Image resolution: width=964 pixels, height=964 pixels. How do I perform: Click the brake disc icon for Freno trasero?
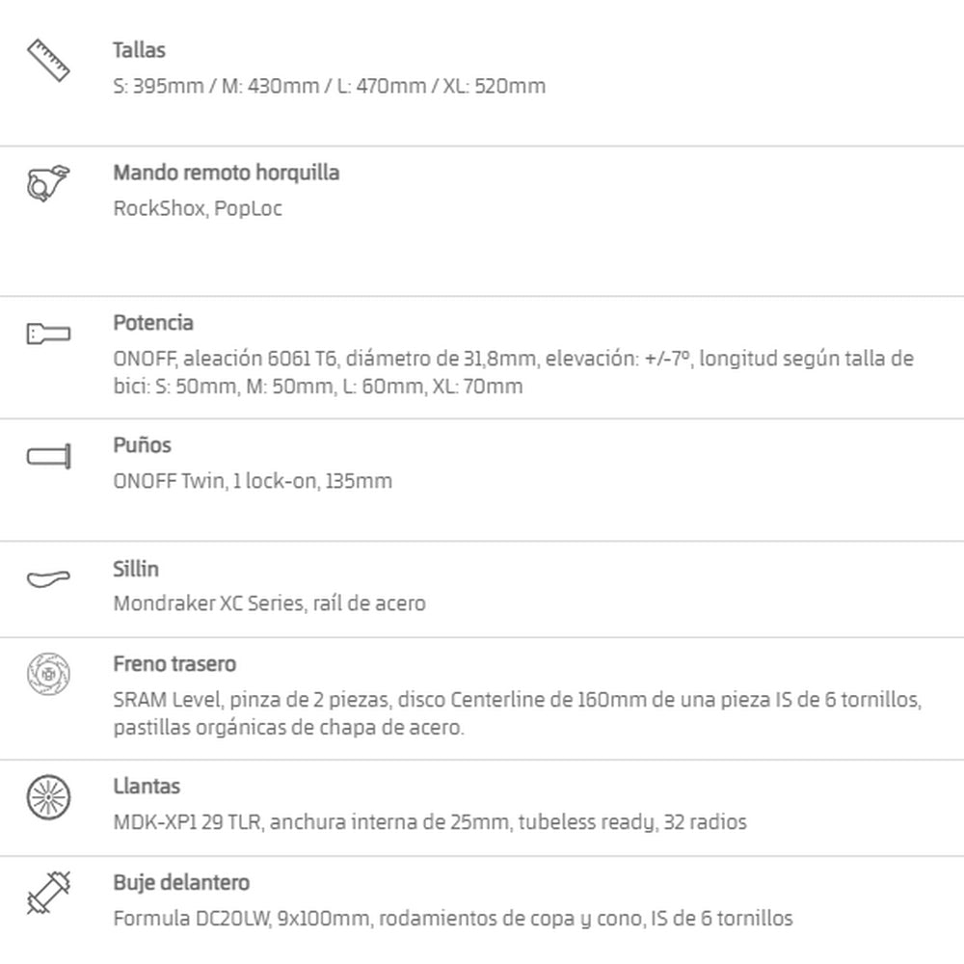coord(48,674)
